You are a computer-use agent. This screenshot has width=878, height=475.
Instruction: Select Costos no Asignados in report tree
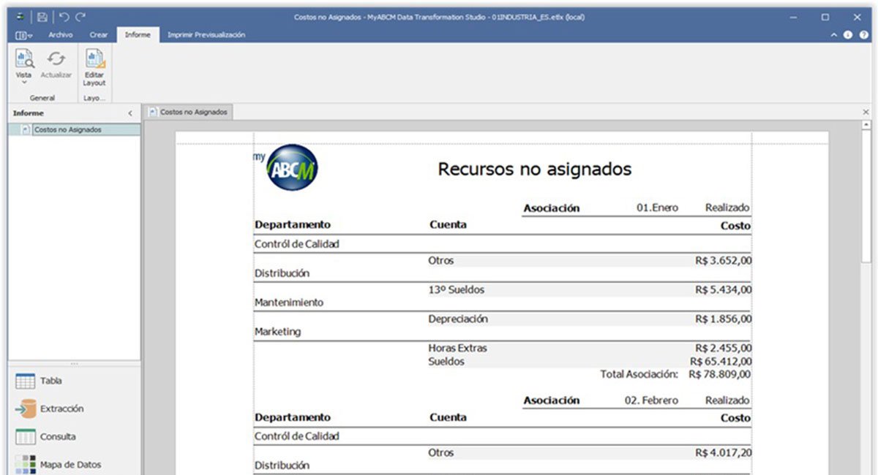68,129
